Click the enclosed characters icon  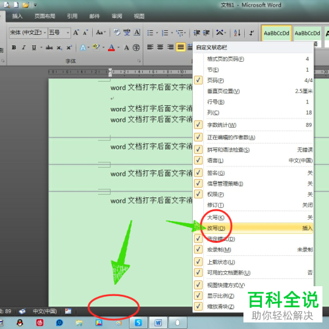(x=136, y=47)
